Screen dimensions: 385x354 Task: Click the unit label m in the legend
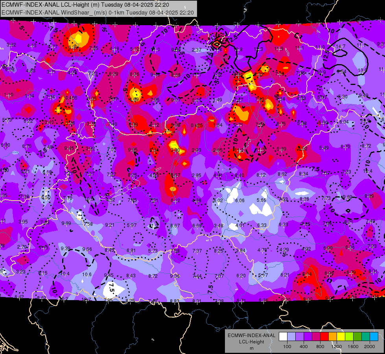pos(251,348)
